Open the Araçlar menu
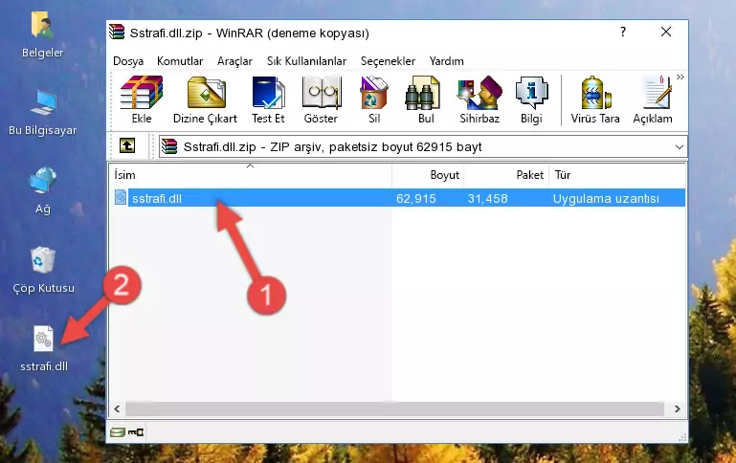 pyautogui.click(x=234, y=61)
